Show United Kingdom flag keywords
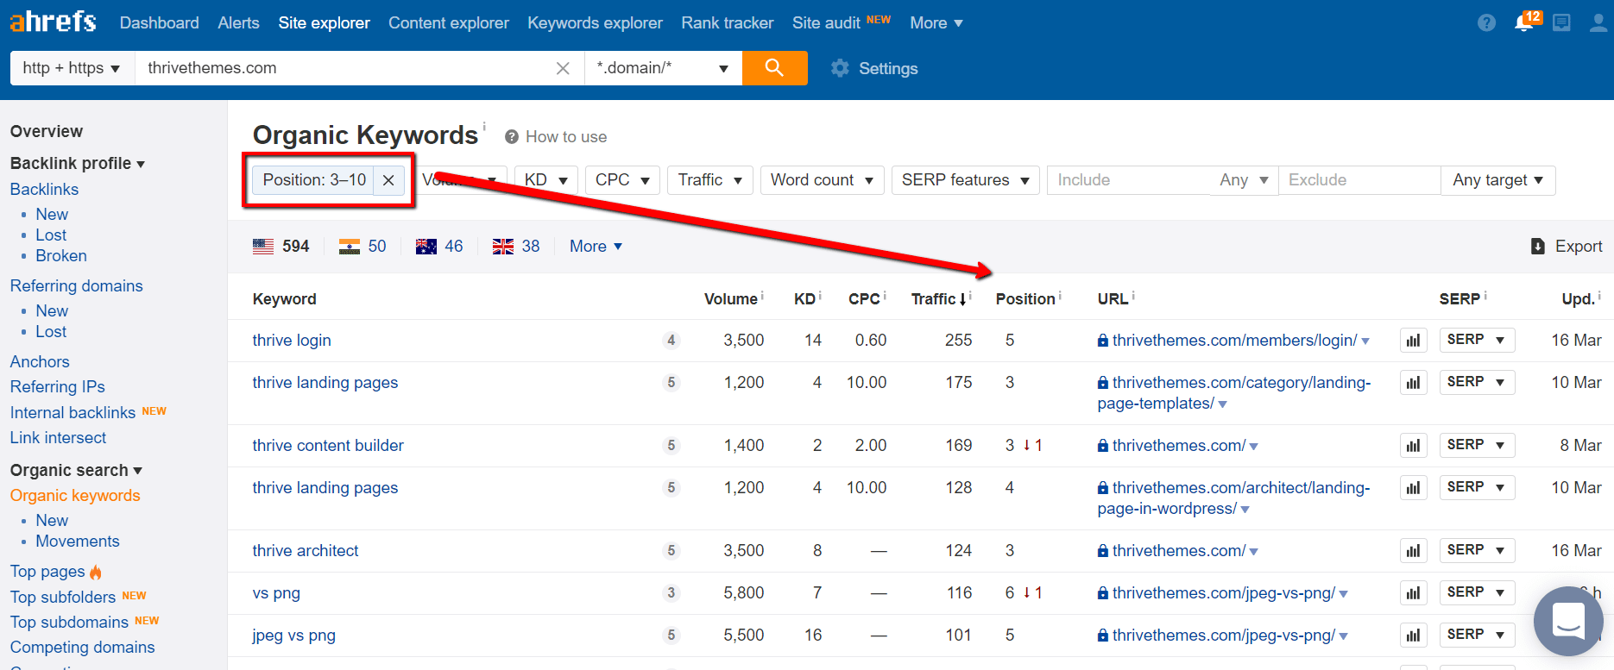Image resolution: width=1614 pixels, height=670 pixels. [503, 247]
